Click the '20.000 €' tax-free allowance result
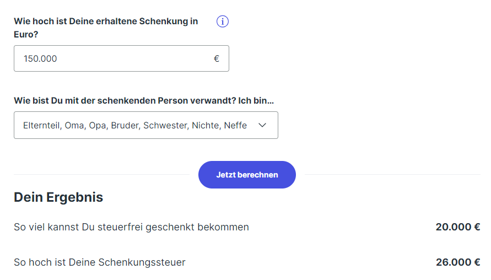Image resolution: width=491 pixels, height=280 pixels. pyautogui.click(x=457, y=227)
